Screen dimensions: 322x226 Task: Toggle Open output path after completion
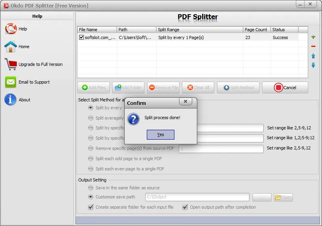185,207
